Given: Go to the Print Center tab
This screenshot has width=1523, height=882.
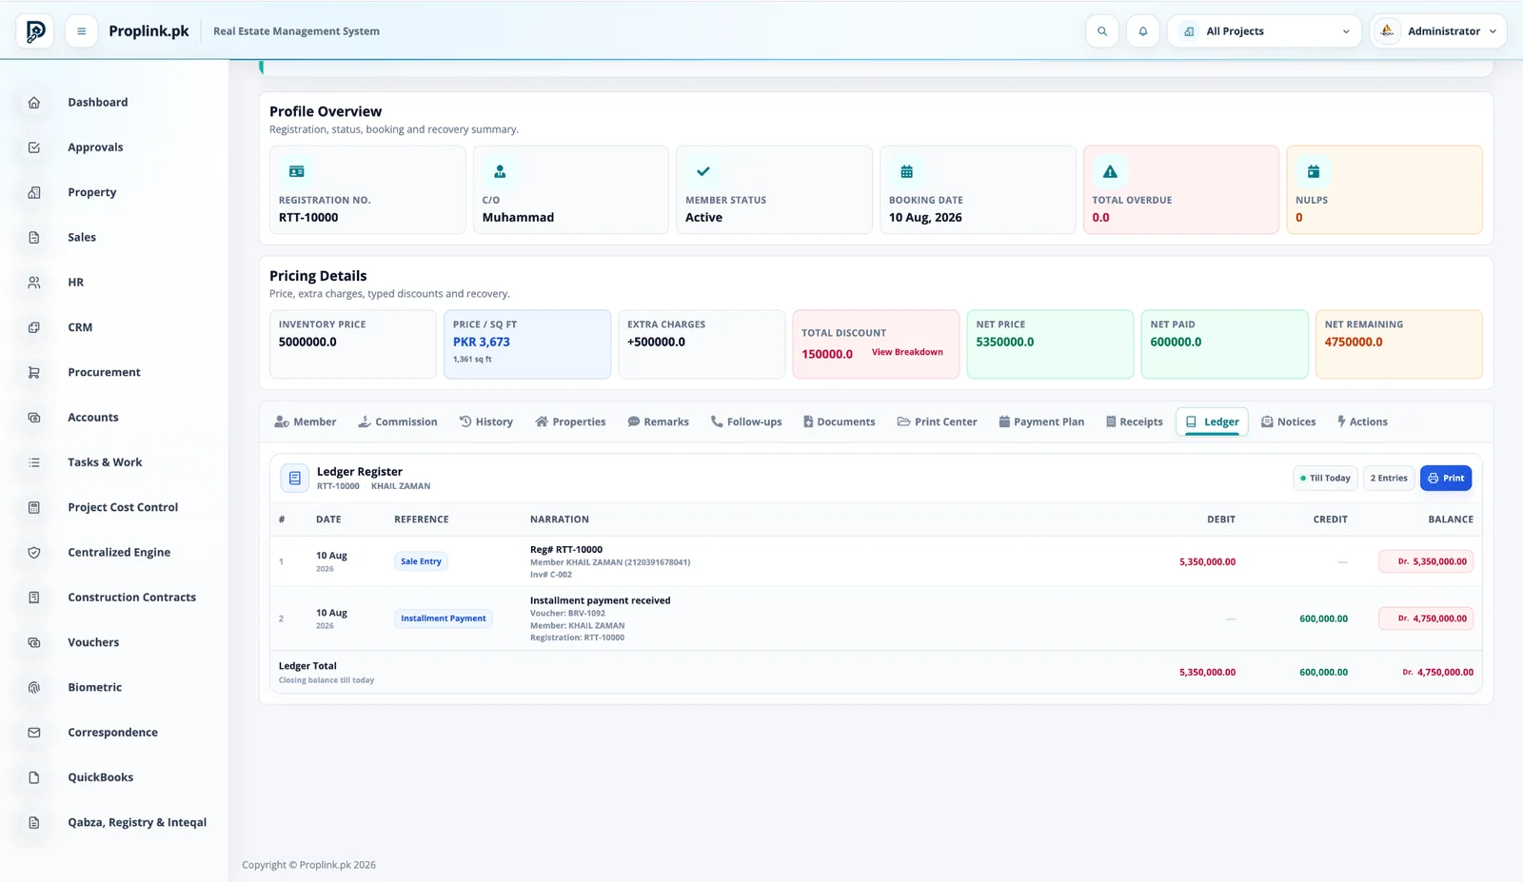Looking at the screenshot, I should pyautogui.click(x=937, y=422).
